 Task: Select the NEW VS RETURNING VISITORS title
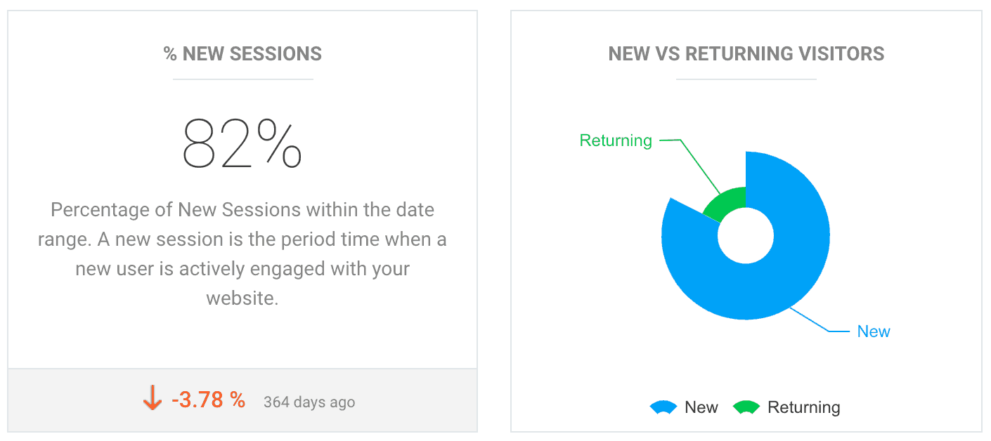pos(746,54)
